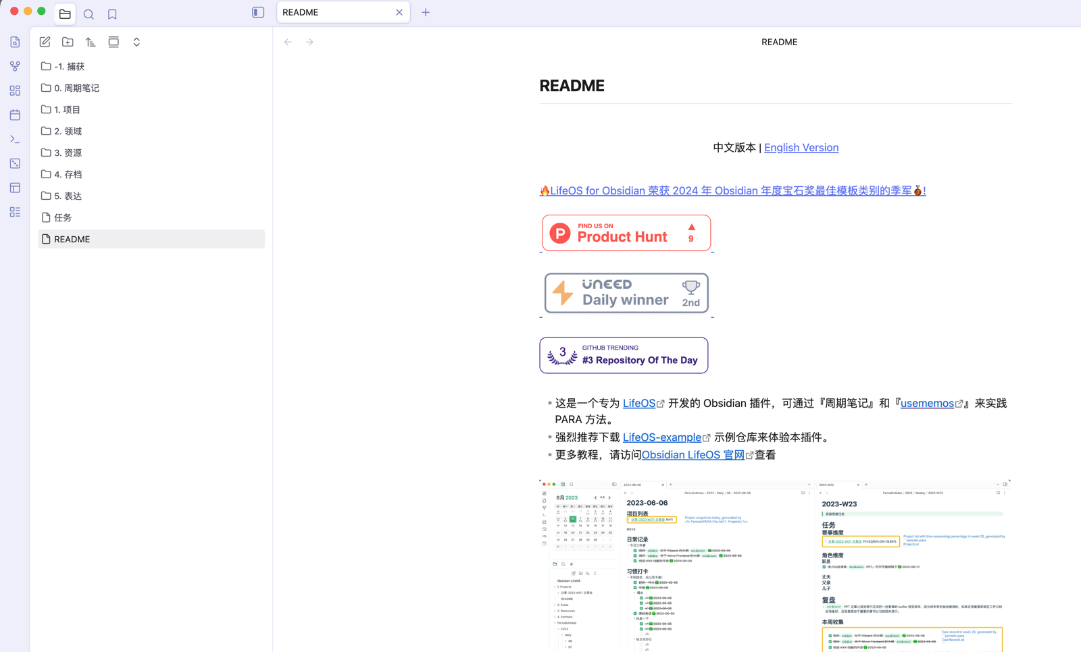Click the template layout ribbon icon
1081x652 pixels.
pos(15,188)
